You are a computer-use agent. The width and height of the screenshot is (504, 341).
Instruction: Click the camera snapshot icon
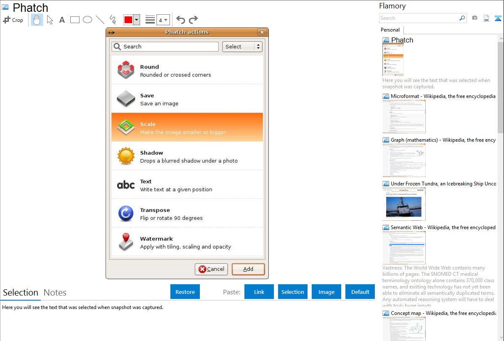(475, 18)
